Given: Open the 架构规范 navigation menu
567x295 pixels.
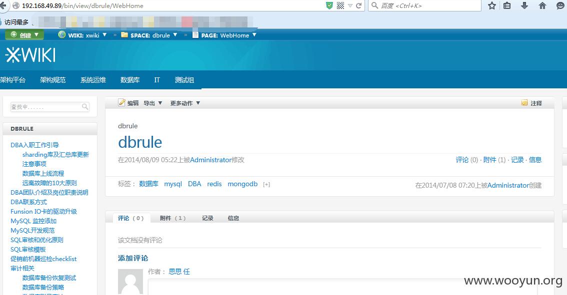Looking at the screenshot, I should click(53, 80).
